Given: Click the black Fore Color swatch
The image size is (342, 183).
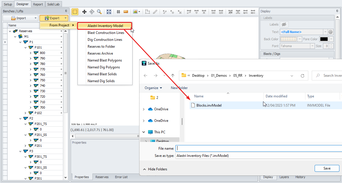Looking at the screenshot, I should 324,39.
